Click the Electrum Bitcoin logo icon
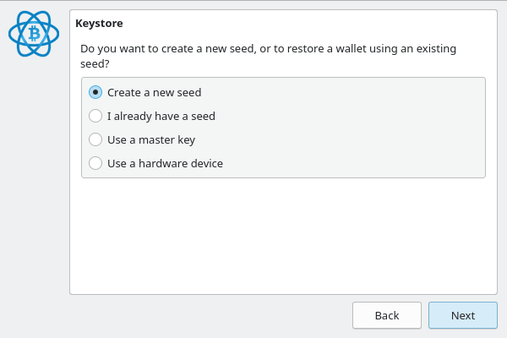The height and width of the screenshot is (338, 507). point(34,35)
